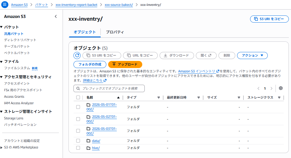Open the hive/ folder link
Viewport: 291px width, 158px height.
click(96, 148)
